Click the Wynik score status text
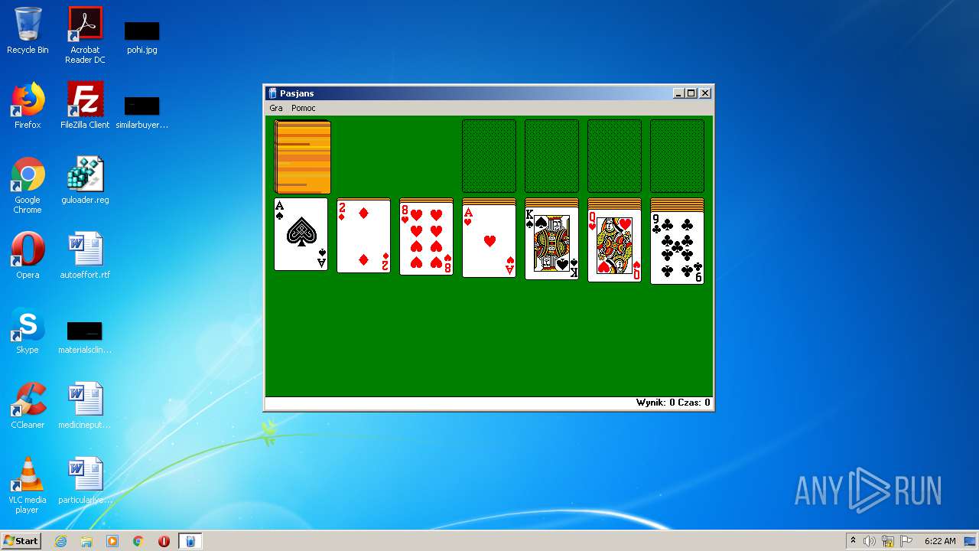Image resolution: width=979 pixels, height=551 pixels. [x=655, y=403]
